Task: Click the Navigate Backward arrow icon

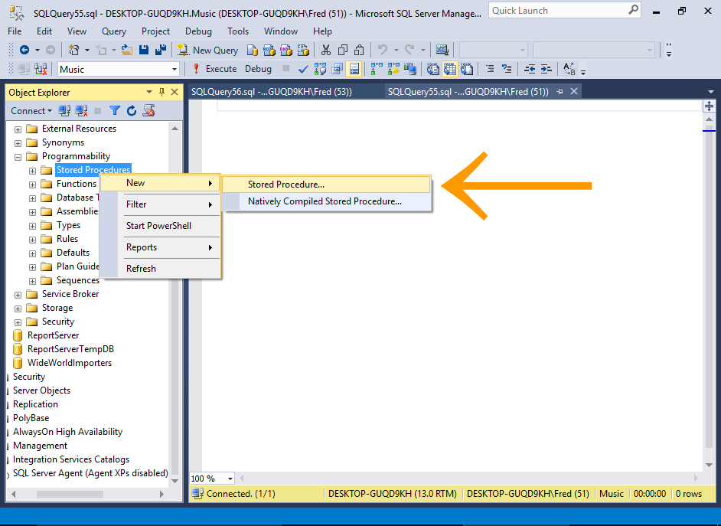Action: coord(24,50)
